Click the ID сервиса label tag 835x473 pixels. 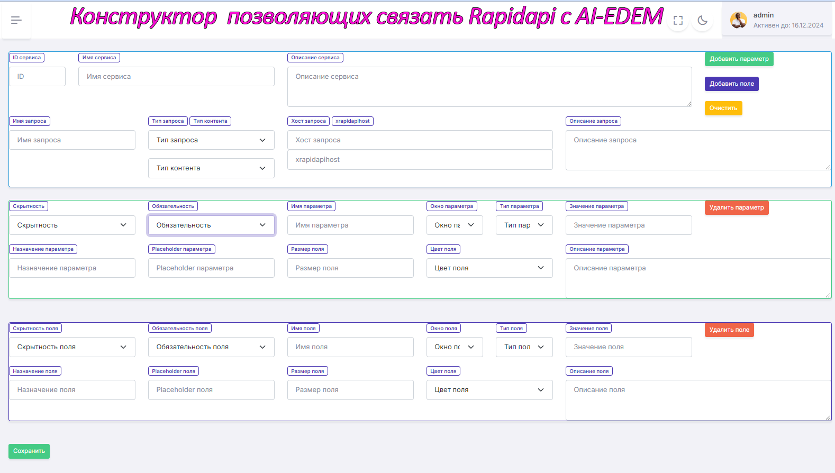(26, 58)
